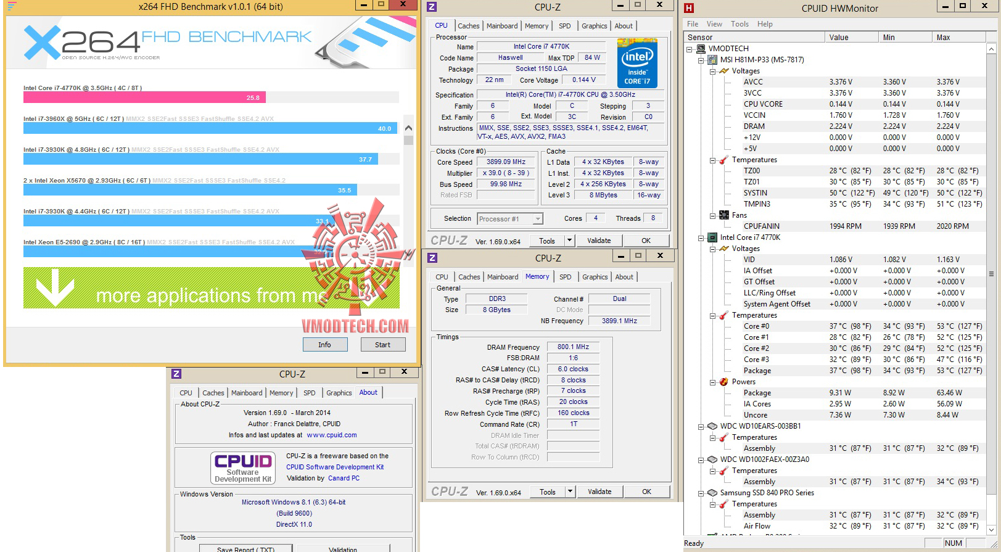The height and width of the screenshot is (552, 1001).
Task: Click the Temperatures icon above Core #0
Action: click(724, 315)
